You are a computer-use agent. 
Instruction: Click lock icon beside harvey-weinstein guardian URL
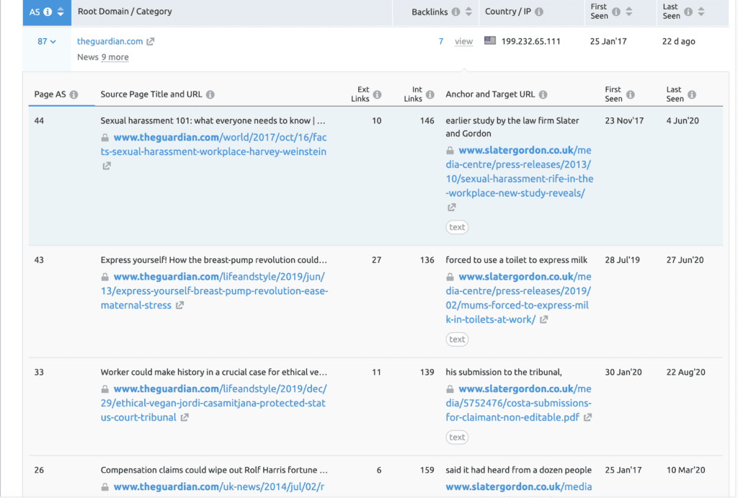(105, 138)
